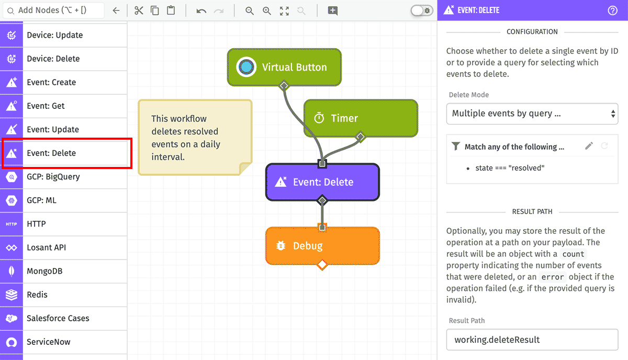The image size is (628, 360).
Task: Click the CONFIGURATION section heading
Action: click(532, 32)
